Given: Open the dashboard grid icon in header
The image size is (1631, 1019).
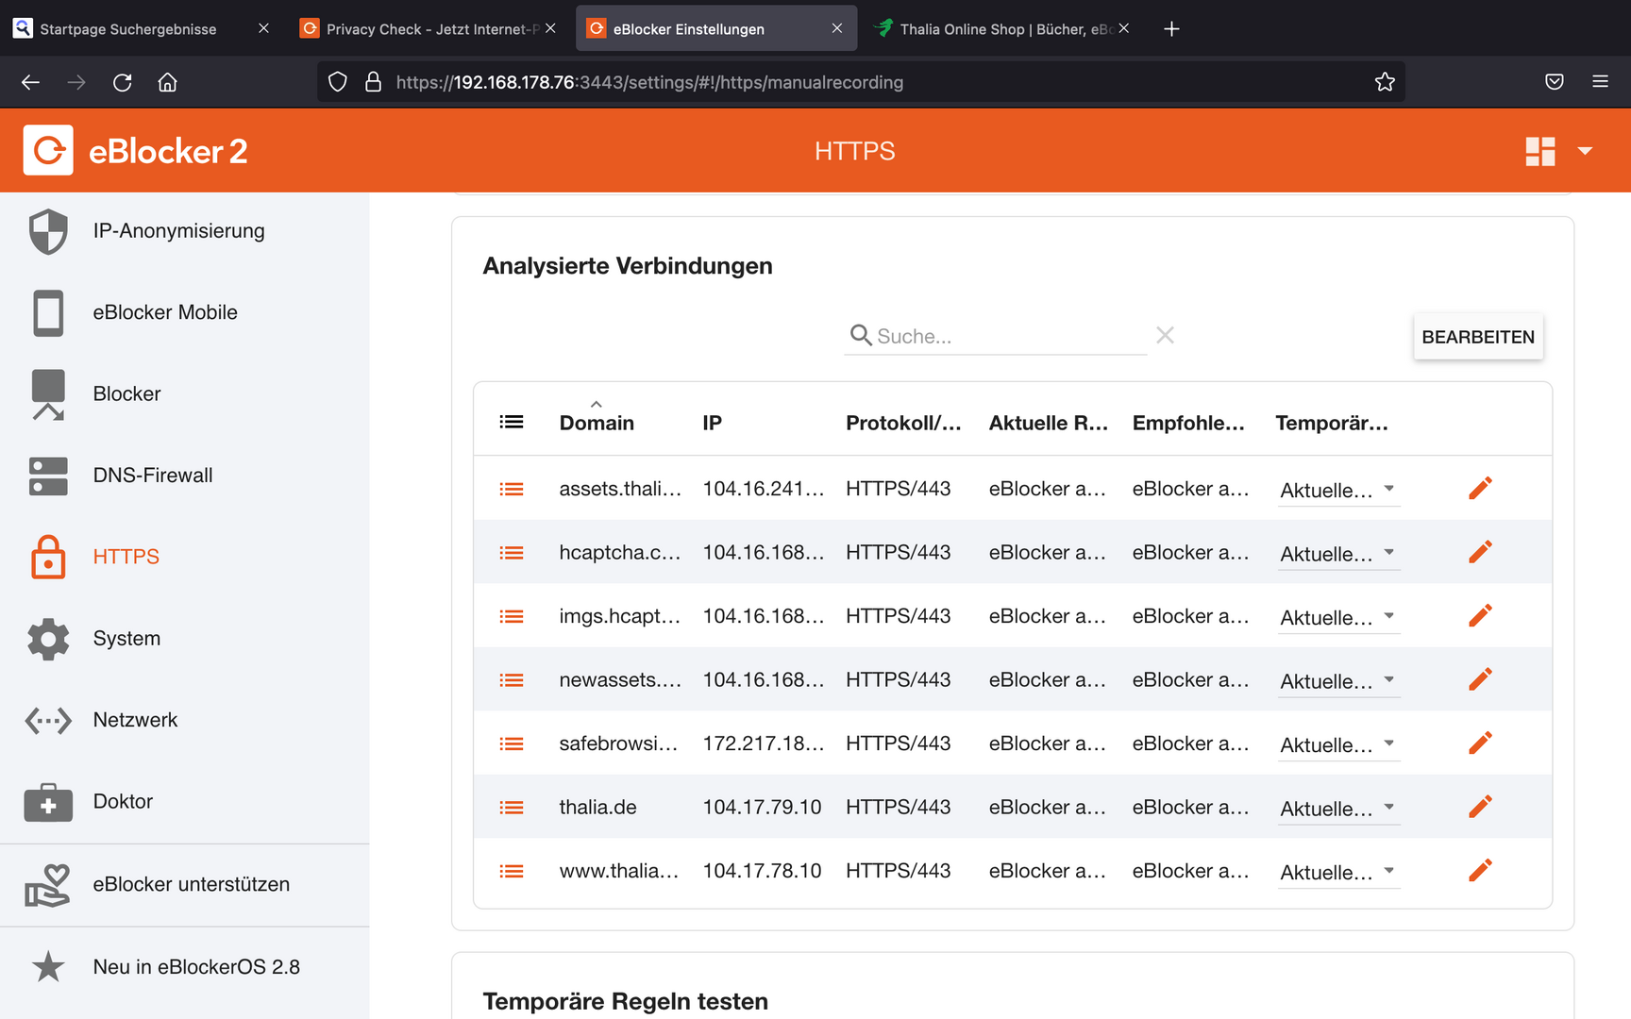Looking at the screenshot, I should pos(1539,151).
